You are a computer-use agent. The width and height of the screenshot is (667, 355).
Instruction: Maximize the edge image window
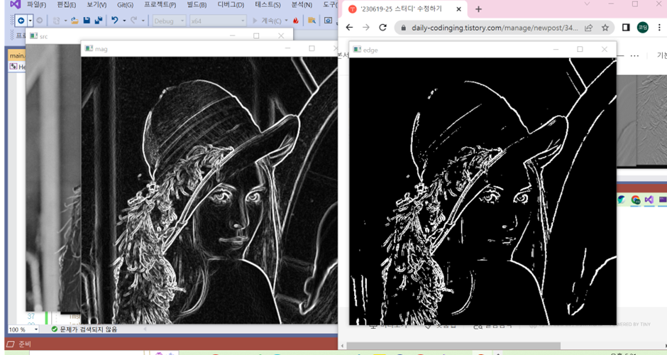(x=580, y=50)
